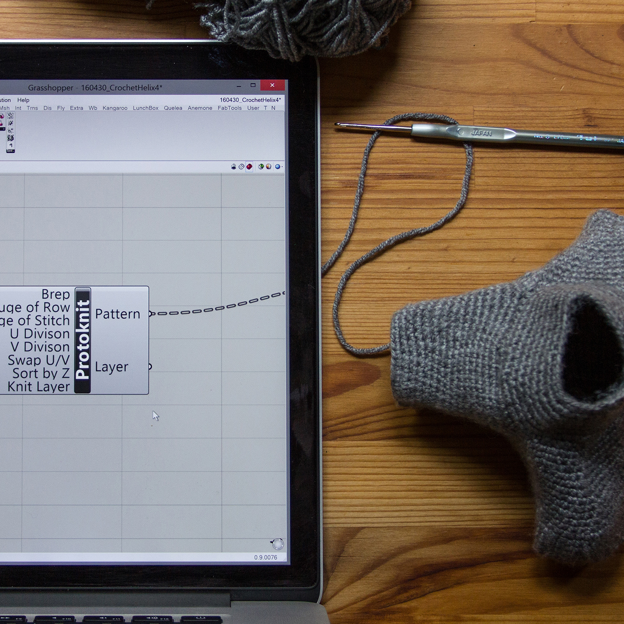
Task: Select the Wb tab
Action: [x=93, y=108]
